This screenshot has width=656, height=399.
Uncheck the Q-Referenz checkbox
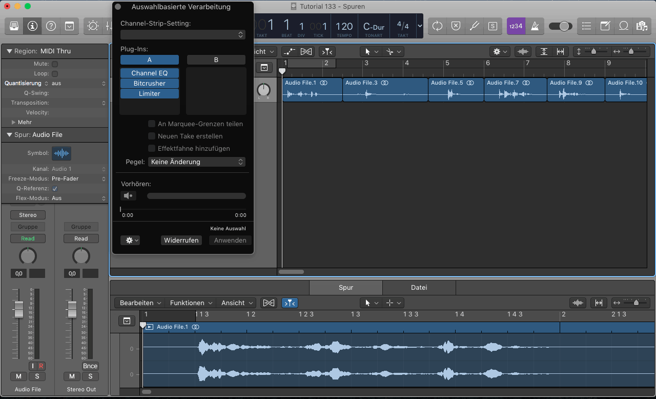click(55, 189)
